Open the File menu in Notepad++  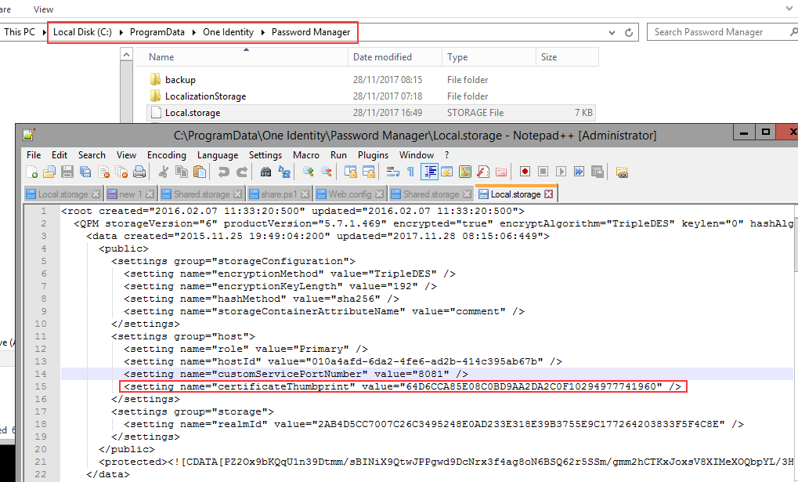point(34,155)
